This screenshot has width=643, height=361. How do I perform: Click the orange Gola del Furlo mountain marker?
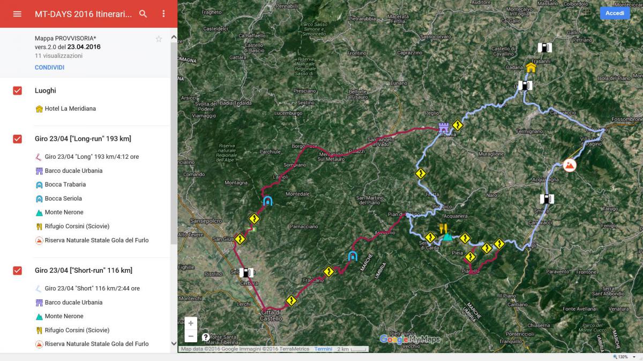tap(570, 165)
